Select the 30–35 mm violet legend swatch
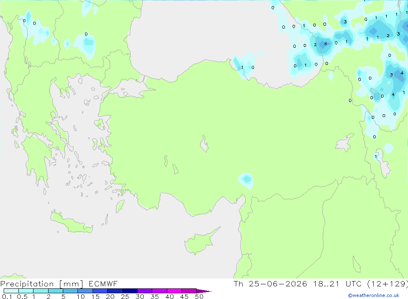This screenshot has height=299, width=408. tap(145, 291)
